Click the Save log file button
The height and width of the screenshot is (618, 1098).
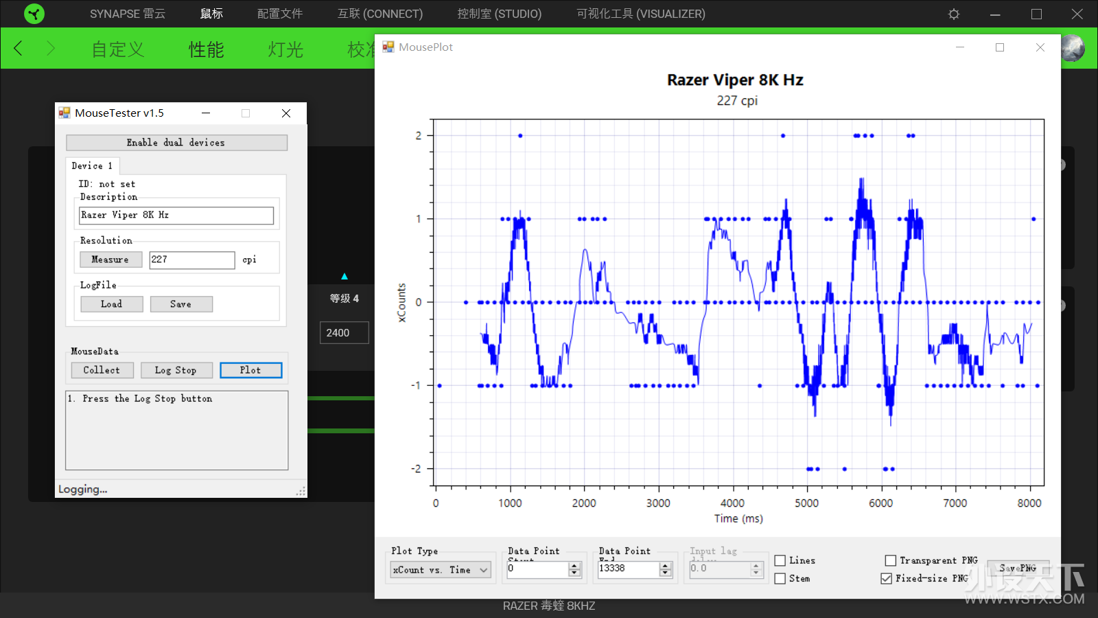181,304
